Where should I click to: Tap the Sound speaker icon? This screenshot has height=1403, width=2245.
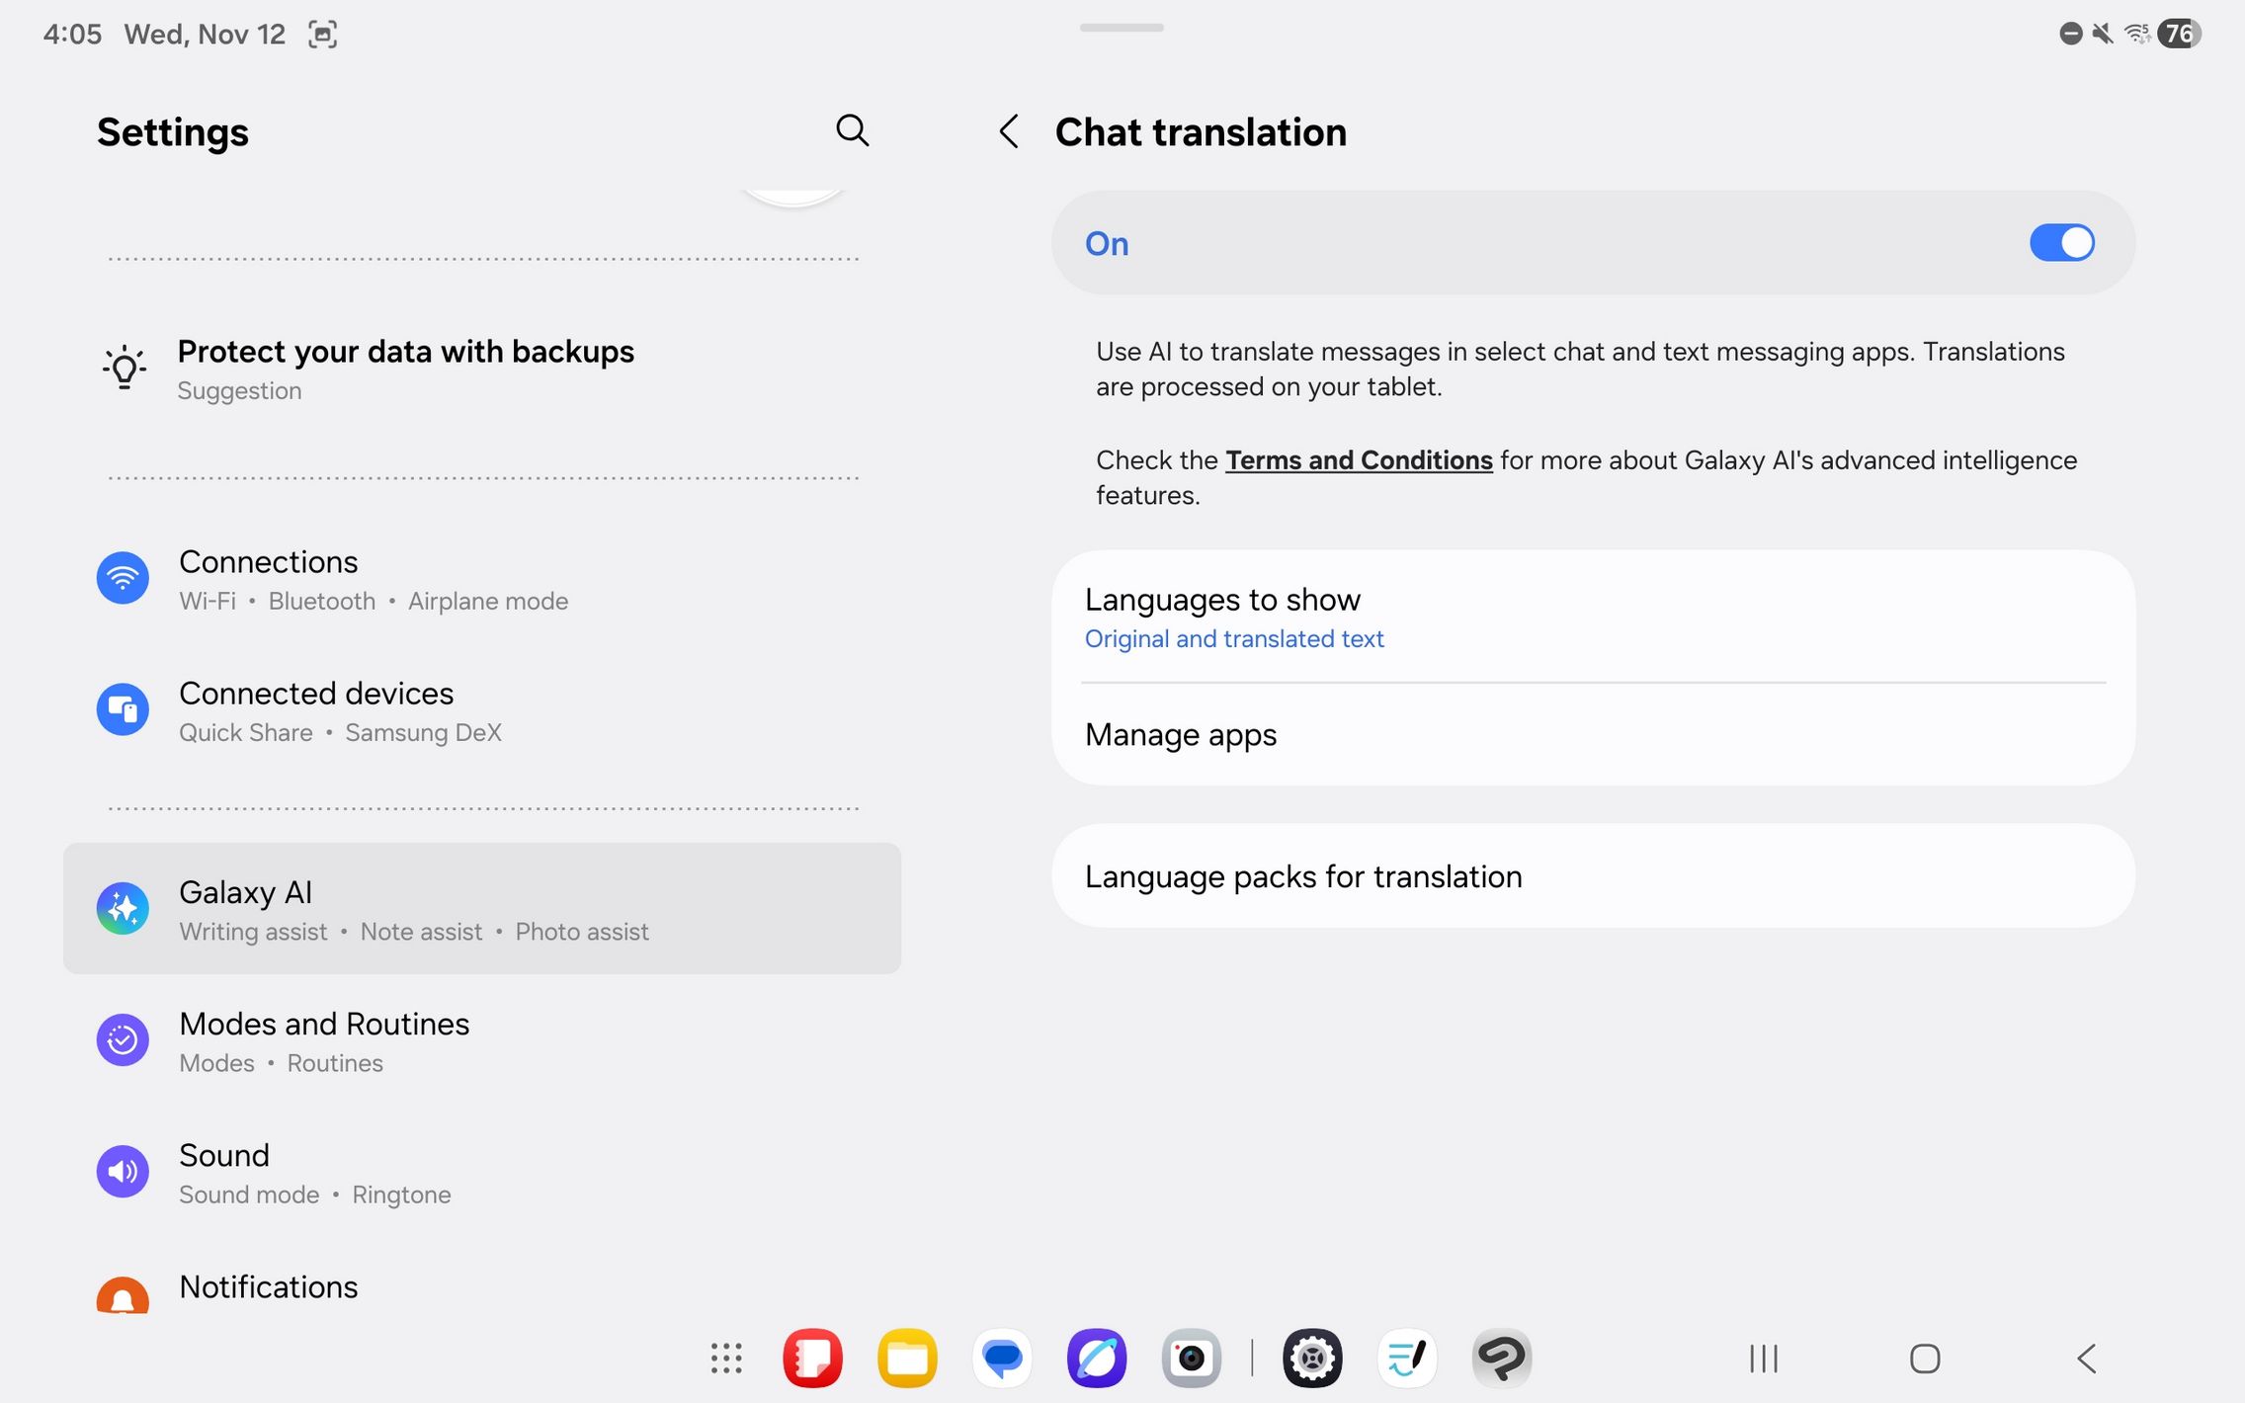point(123,1171)
